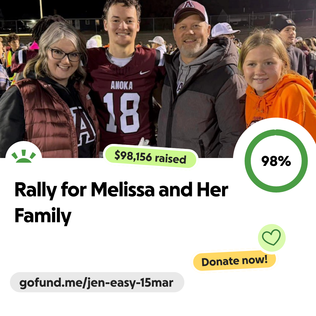316x316 pixels.
Task: Open the gofund.me/jen-easy-15mar link
Action: (x=97, y=282)
